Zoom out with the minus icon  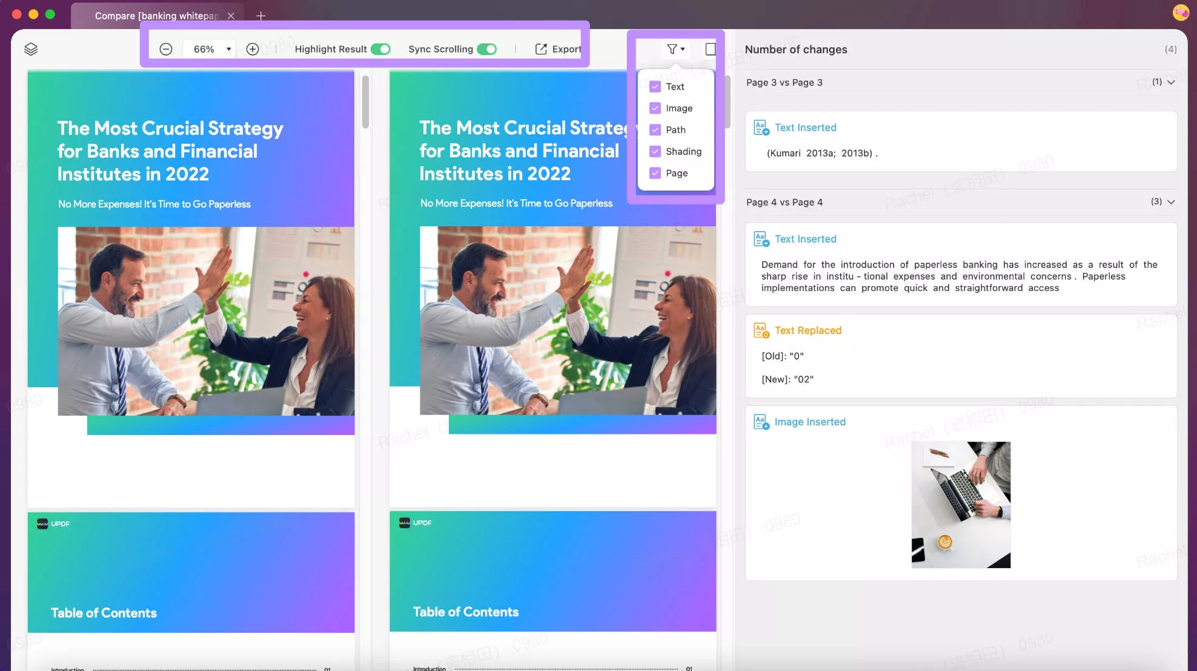(165, 49)
